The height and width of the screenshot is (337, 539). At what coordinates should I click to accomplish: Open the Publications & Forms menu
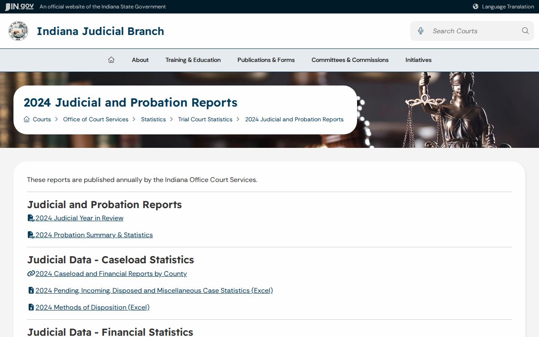pos(266,60)
